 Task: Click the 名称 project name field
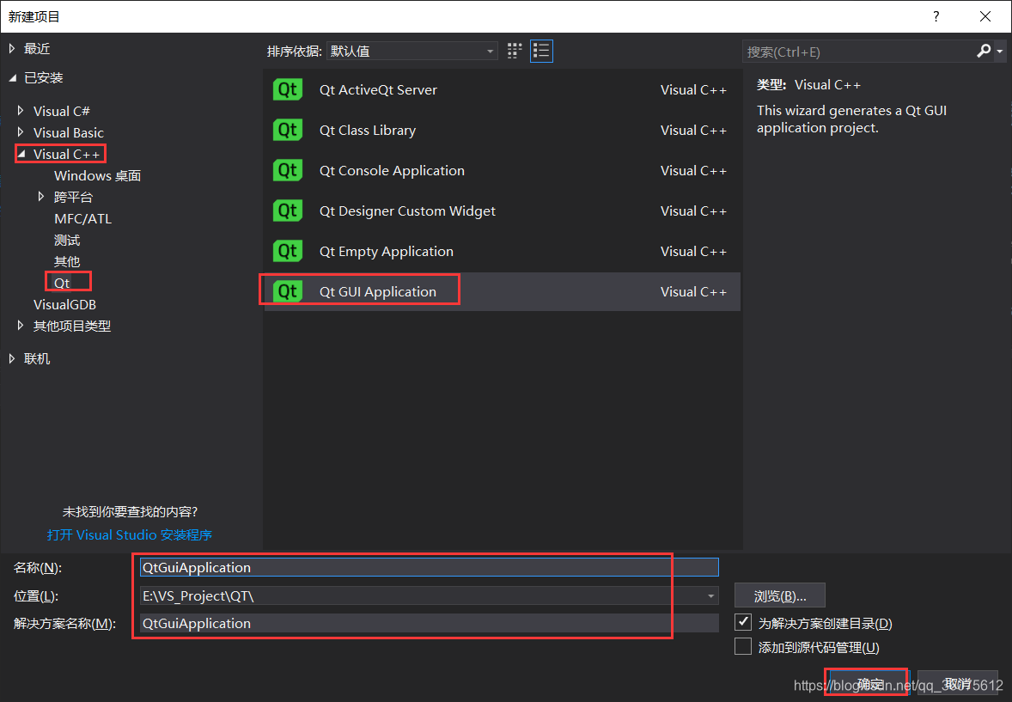[430, 567]
